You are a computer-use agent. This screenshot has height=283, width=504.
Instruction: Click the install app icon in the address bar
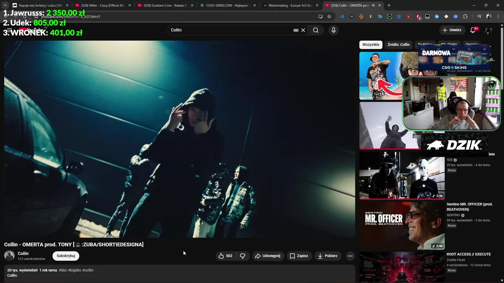coord(321,17)
